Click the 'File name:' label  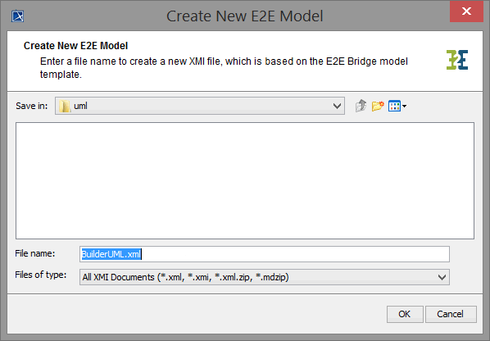click(x=35, y=253)
